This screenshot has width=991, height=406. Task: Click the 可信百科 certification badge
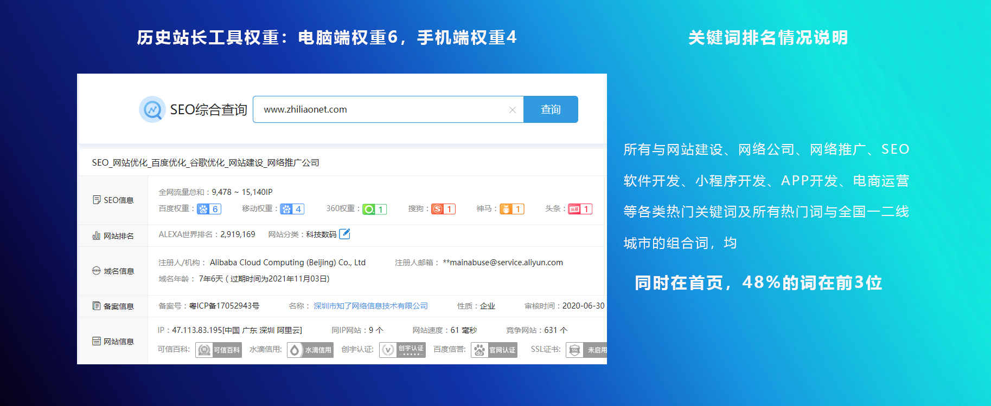coord(219,350)
